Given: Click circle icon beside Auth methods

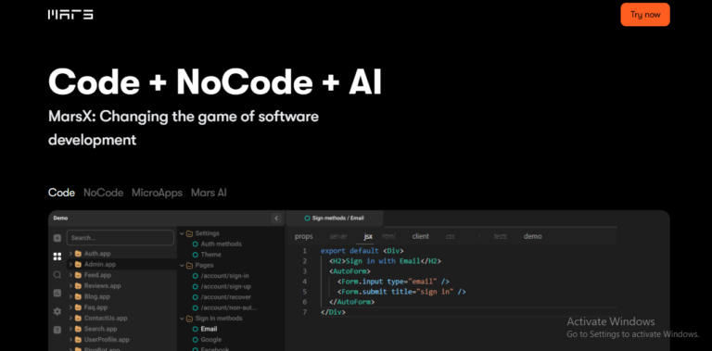Looking at the screenshot, I should tap(196, 244).
